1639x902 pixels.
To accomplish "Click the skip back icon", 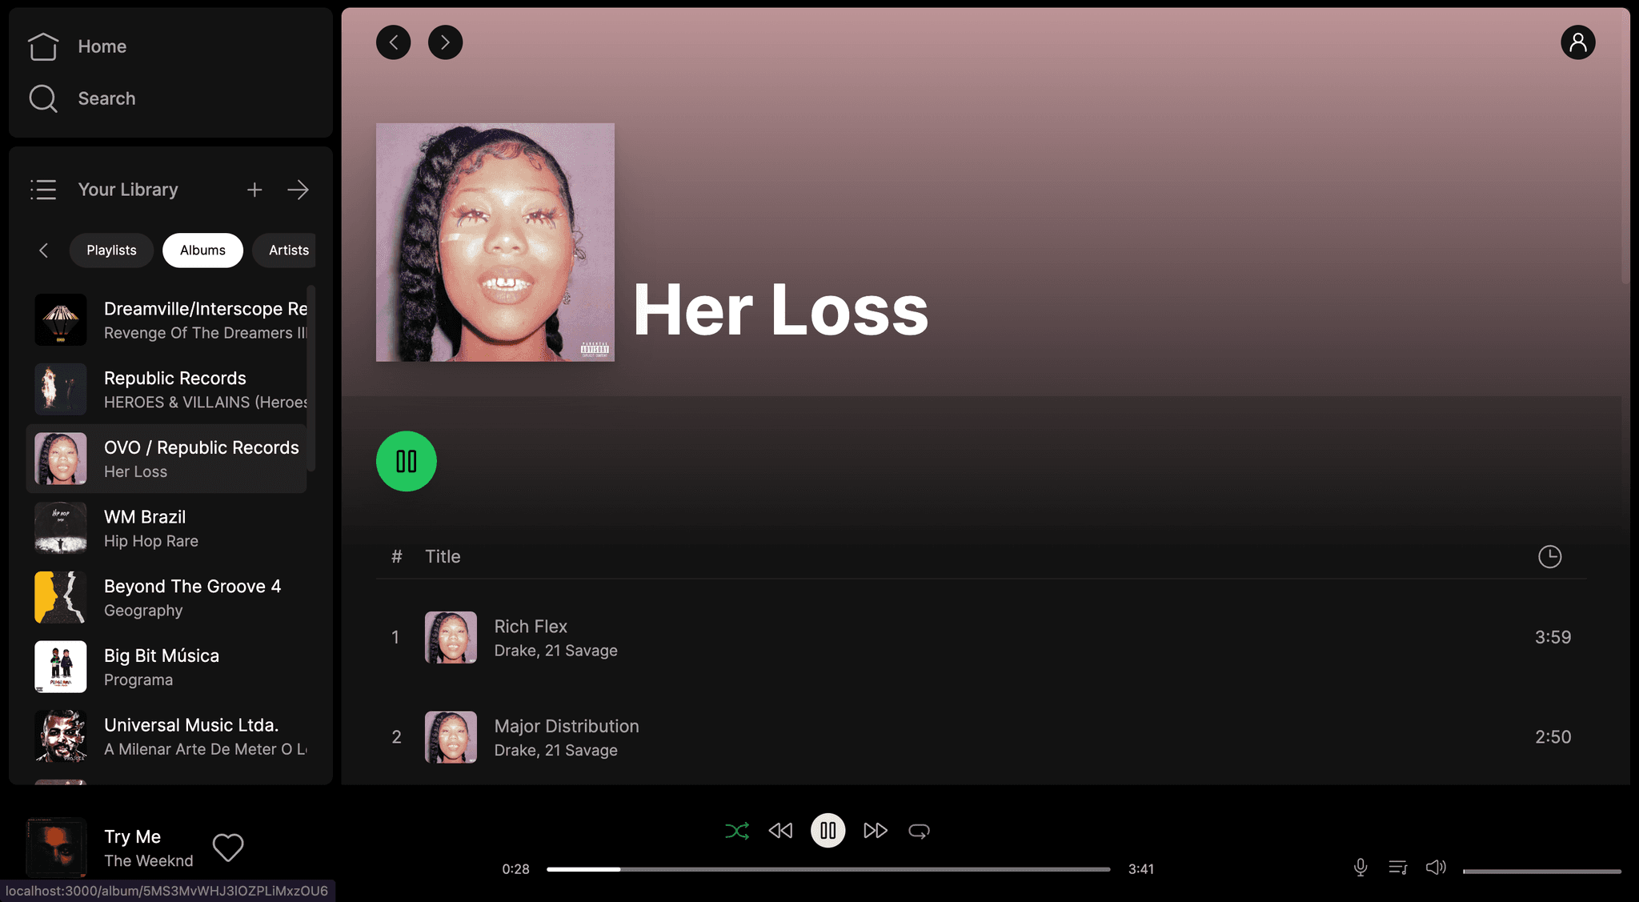I will (780, 830).
